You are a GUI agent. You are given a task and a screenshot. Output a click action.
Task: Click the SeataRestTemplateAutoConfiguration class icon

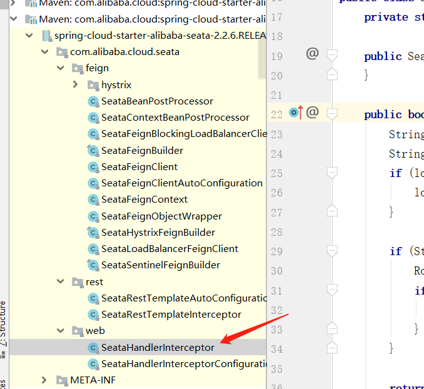[x=93, y=298]
